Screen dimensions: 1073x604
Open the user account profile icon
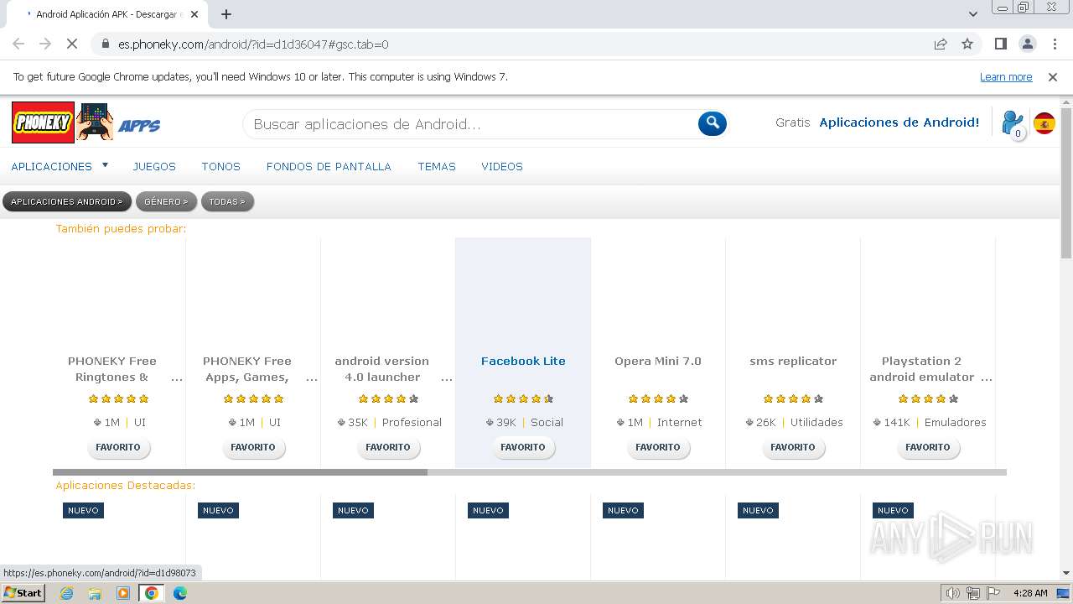1013,123
